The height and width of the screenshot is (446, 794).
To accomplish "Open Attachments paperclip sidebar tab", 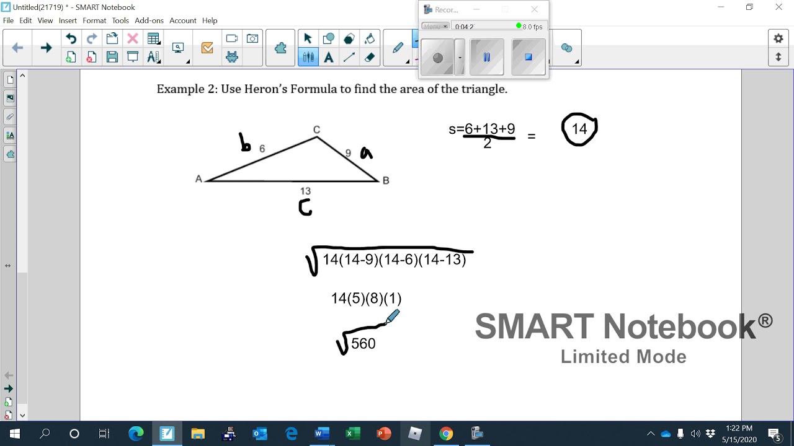I will [x=10, y=116].
